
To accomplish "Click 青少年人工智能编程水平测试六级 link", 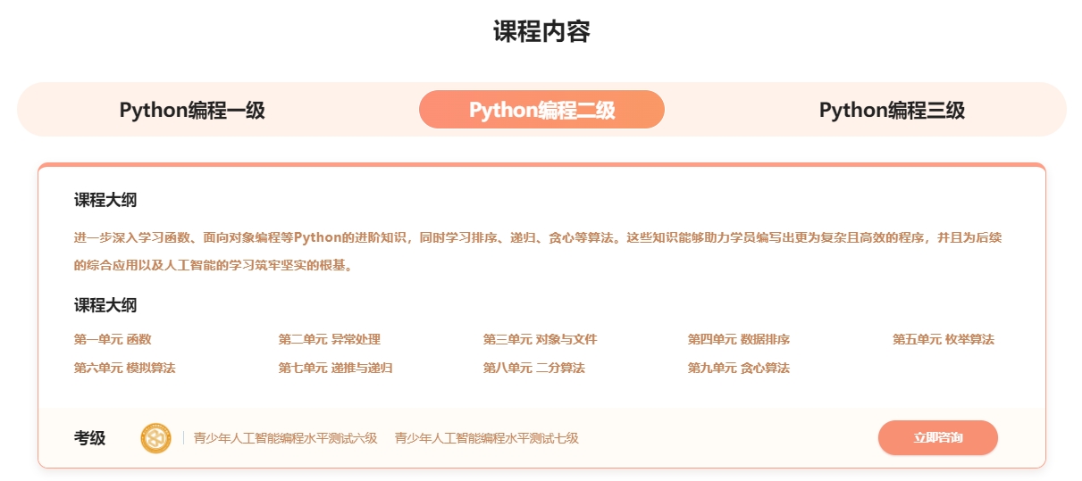I will pyautogui.click(x=285, y=438).
